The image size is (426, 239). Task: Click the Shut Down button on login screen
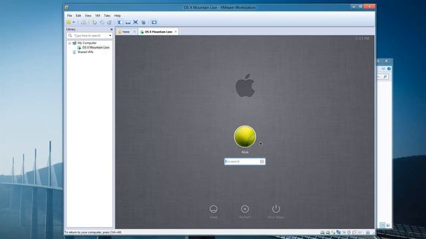click(276, 212)
